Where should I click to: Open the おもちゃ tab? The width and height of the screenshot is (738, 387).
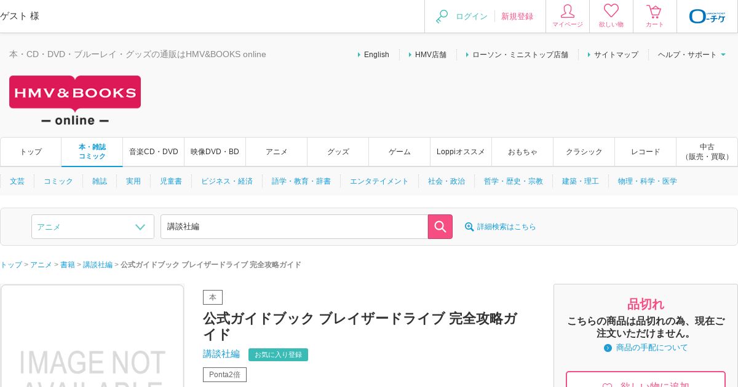coord(523,152)
